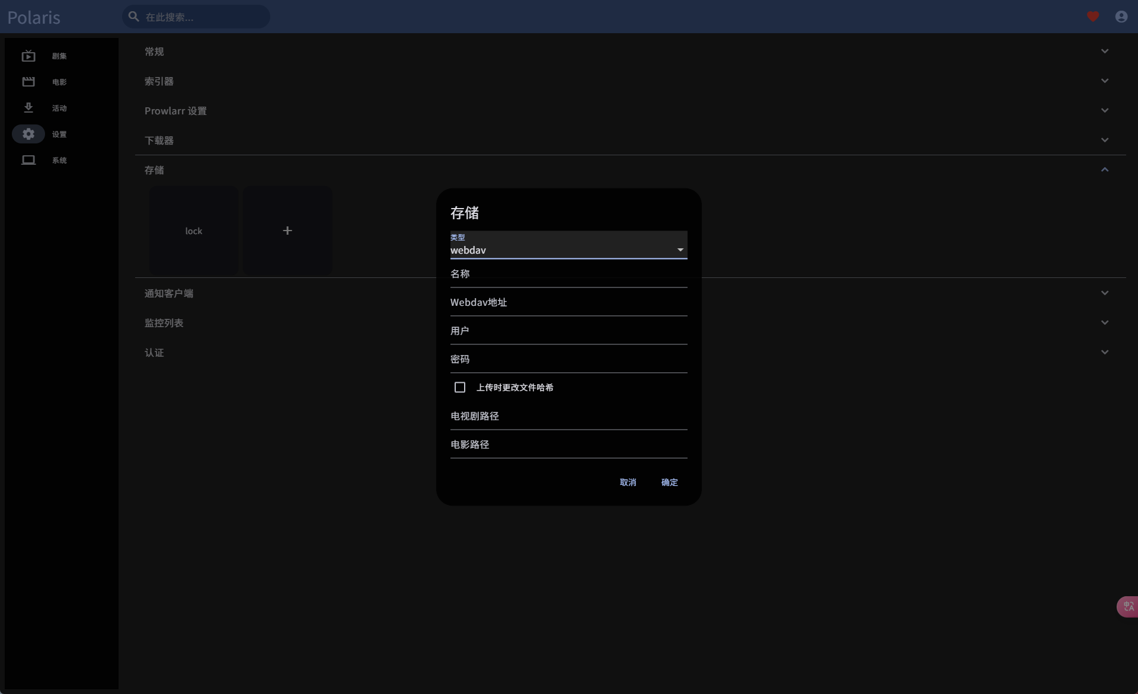Expand the Prowlarr 设置 chevron

1105,110
